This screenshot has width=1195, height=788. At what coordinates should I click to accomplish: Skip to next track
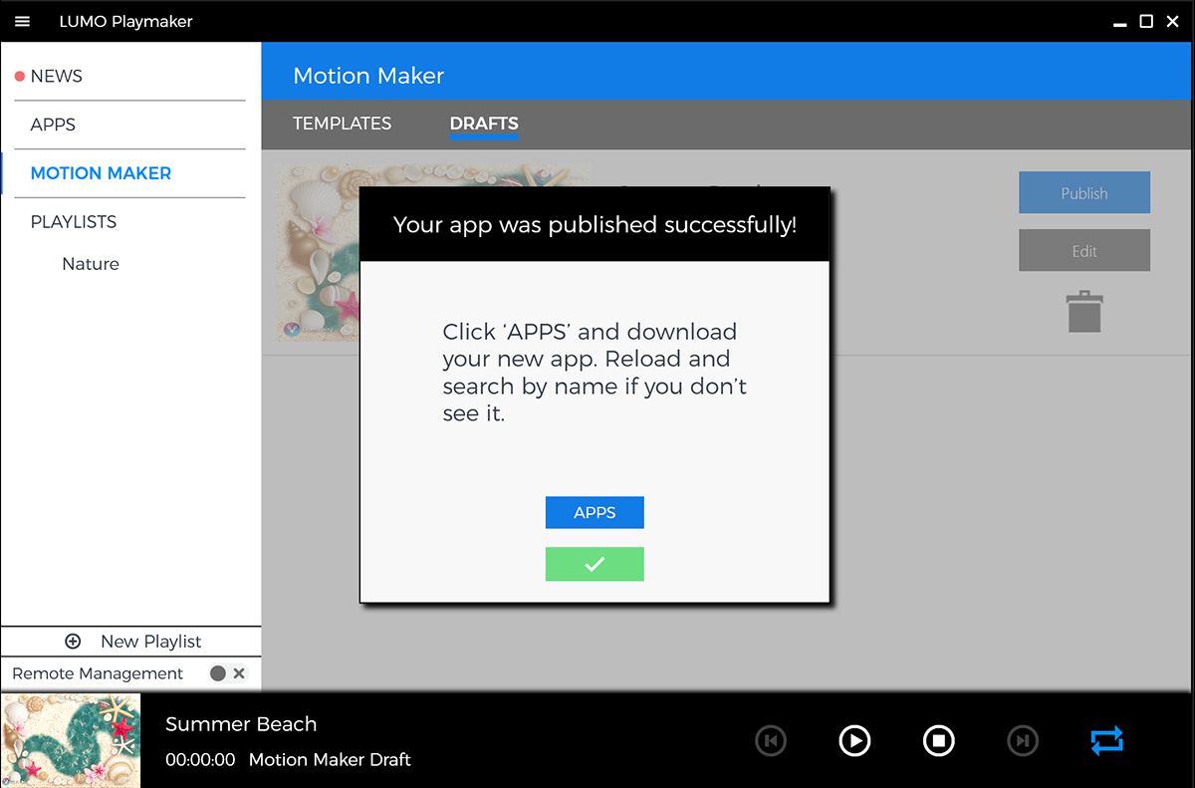click(1023, 740)
